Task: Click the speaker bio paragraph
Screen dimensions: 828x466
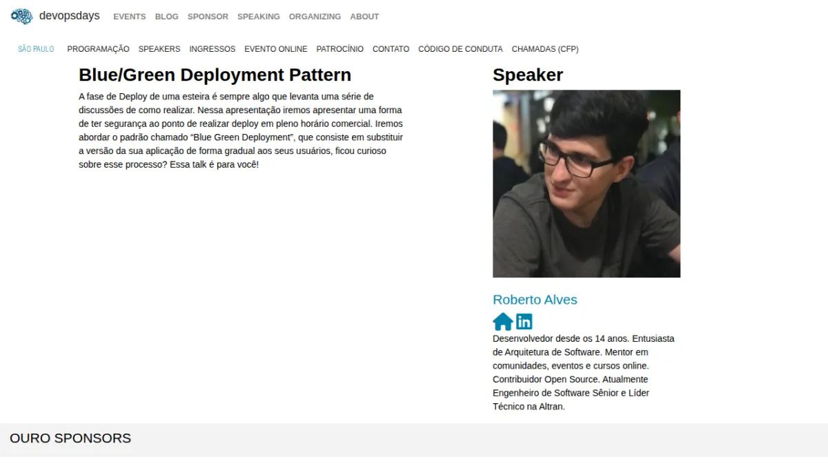Action: click(x=584, y=373)
